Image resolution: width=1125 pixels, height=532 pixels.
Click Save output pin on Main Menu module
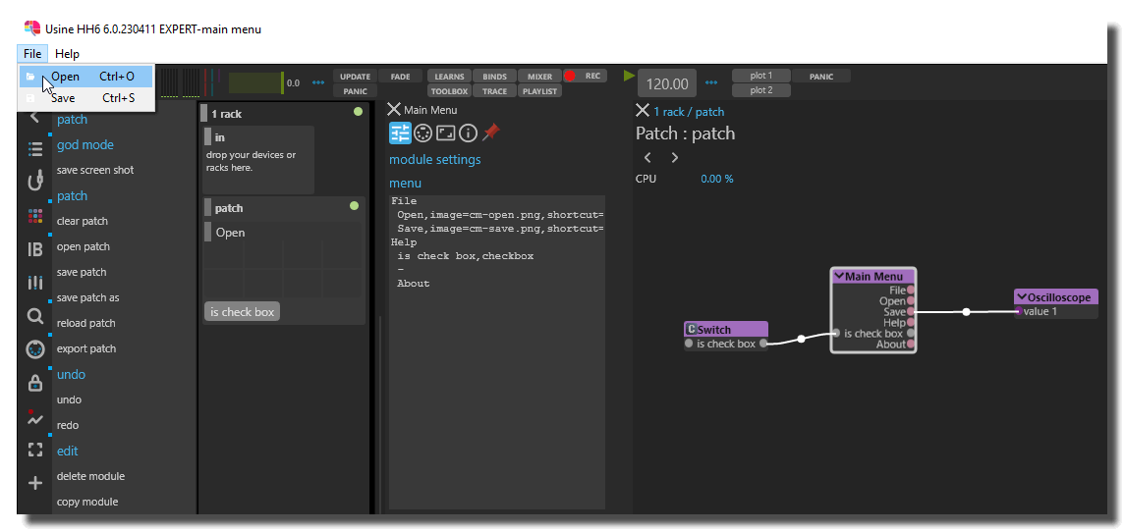911,312
